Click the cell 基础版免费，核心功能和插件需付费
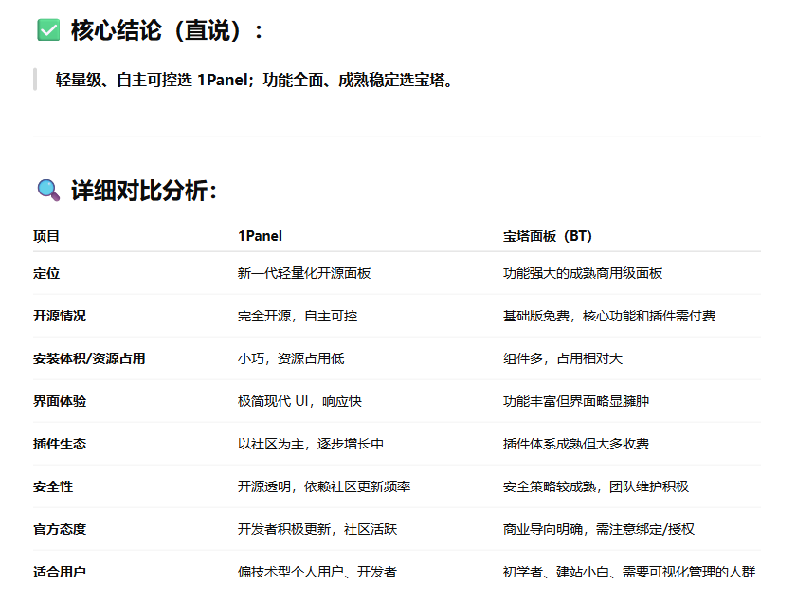The image size is (796, 604). [x=609, y=316]
